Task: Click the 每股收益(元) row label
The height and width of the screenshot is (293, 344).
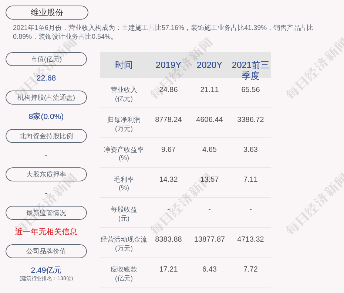Action: [x=124, y=214]
